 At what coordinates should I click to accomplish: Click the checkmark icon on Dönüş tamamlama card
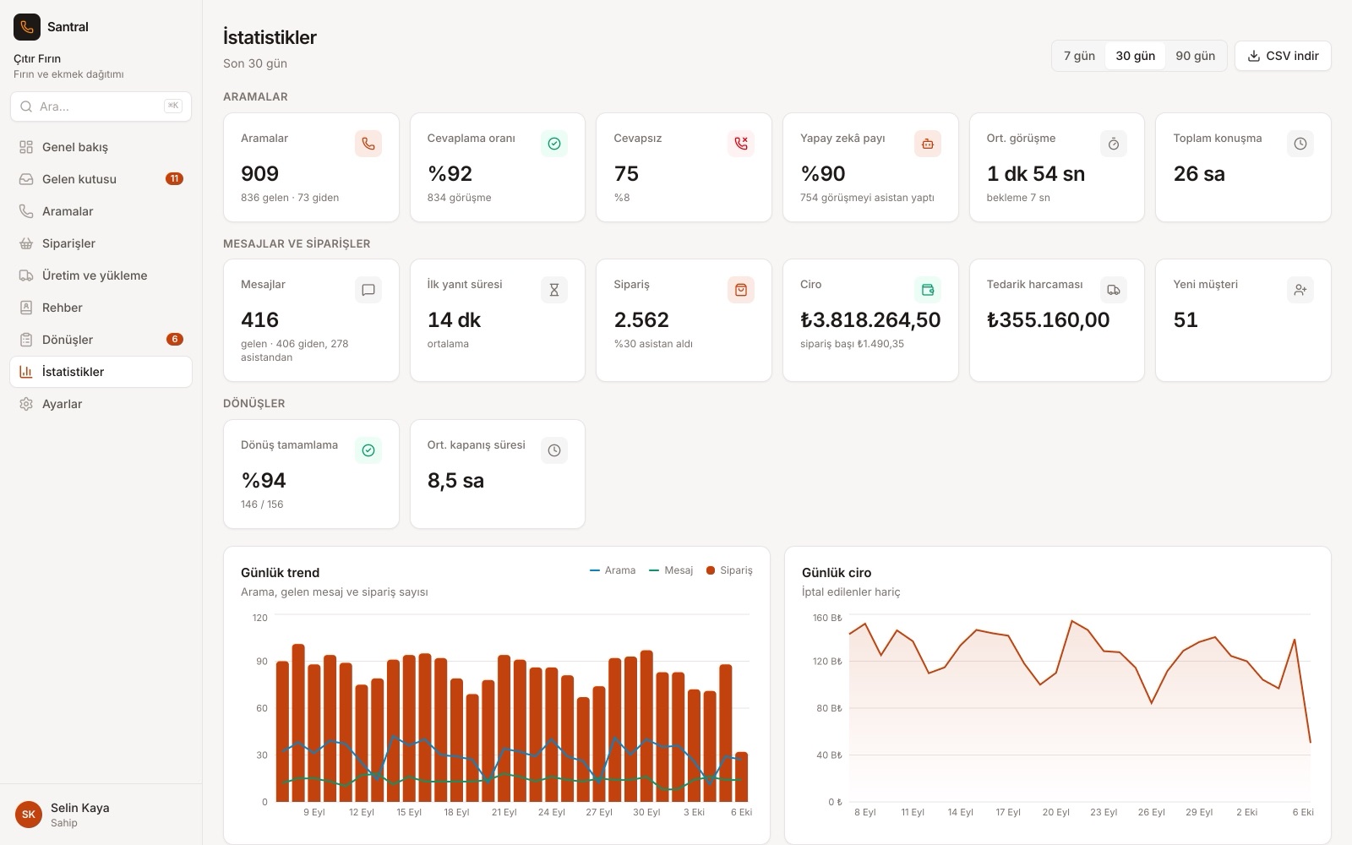click(x=368, y=450)
